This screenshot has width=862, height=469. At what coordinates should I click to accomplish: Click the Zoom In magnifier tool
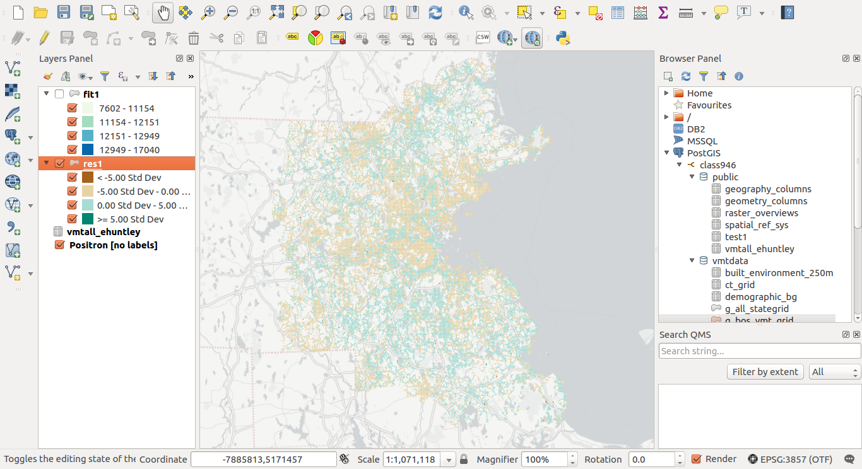pos(208,12)
